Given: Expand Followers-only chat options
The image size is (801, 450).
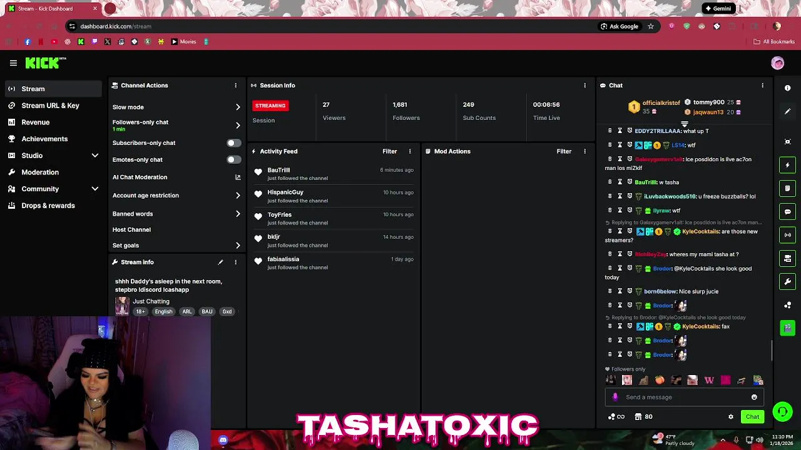Looking at the screenshot, I should (238, 125).
